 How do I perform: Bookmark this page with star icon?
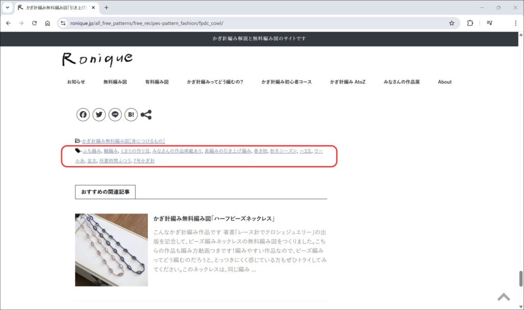451,23
